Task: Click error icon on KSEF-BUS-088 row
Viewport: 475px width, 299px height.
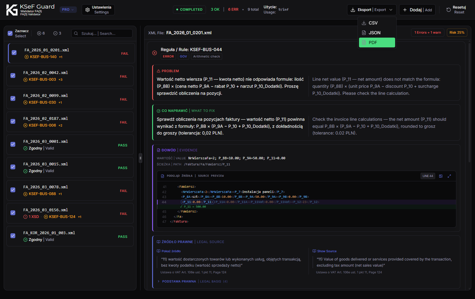Action: coord(25,194)
